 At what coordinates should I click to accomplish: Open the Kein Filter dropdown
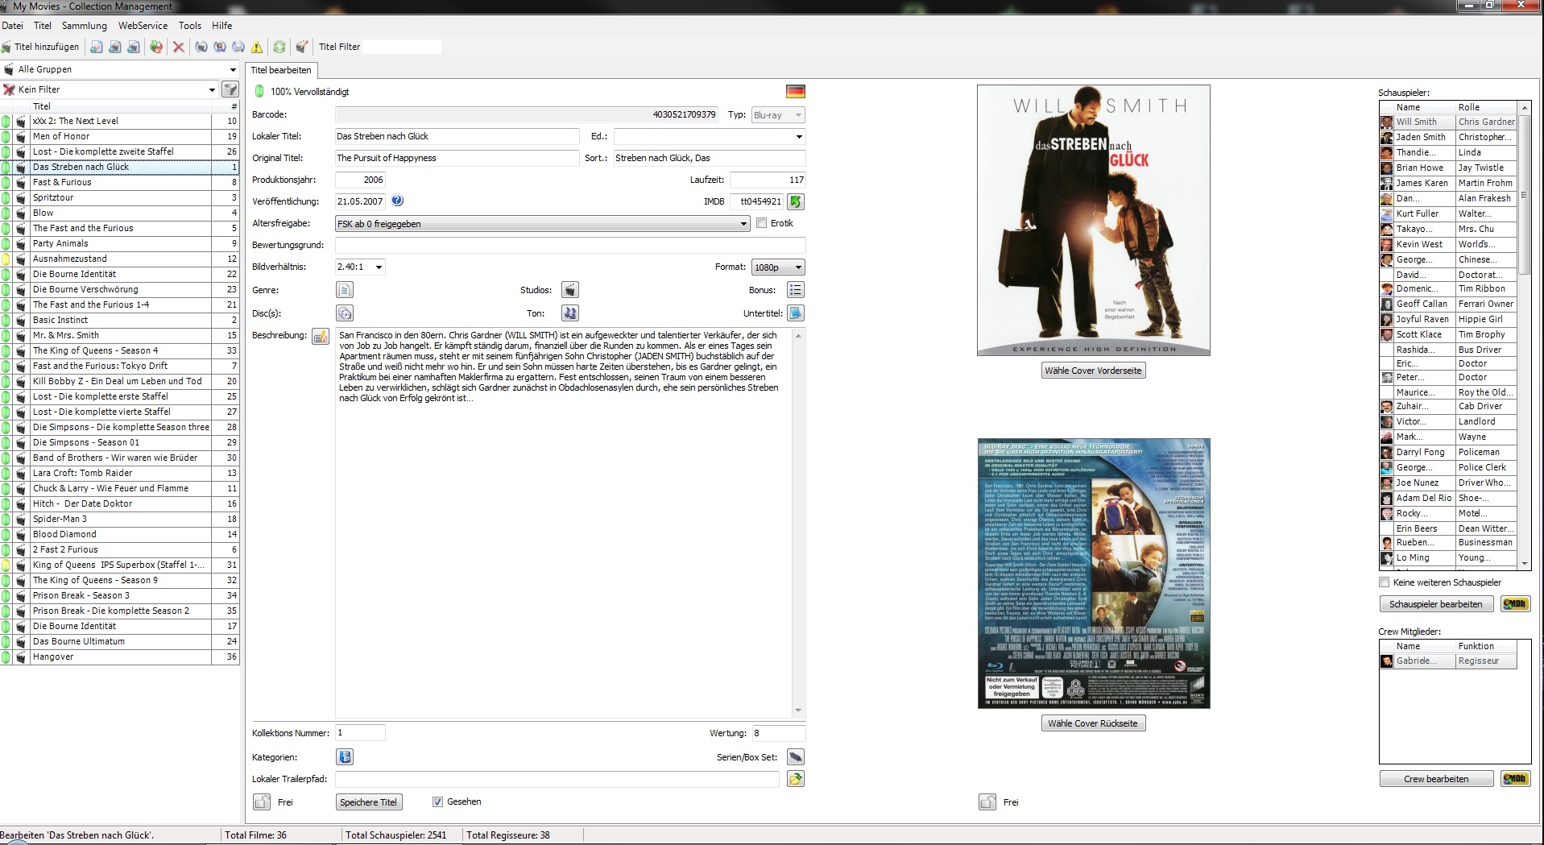click(x=110, y=89)
